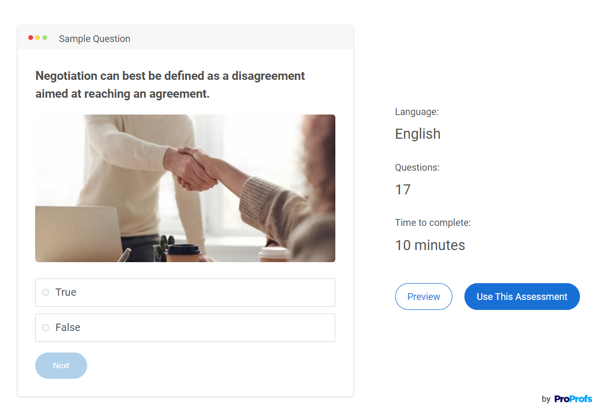Screen dimensions: 603x415
Task: Click the handshake image
Action: (185, 188)
